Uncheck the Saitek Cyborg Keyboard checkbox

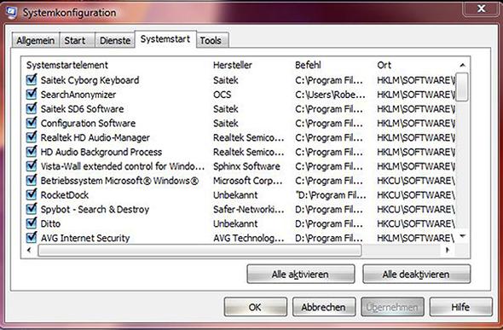tap(31, 80)
